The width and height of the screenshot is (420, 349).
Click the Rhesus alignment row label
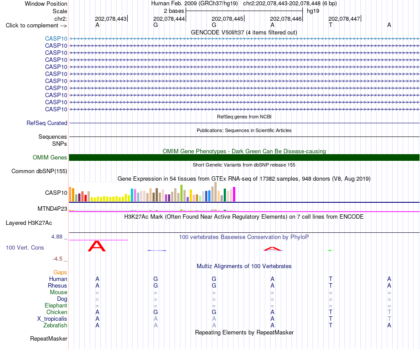pyautogui.click(x=57, y=285)
